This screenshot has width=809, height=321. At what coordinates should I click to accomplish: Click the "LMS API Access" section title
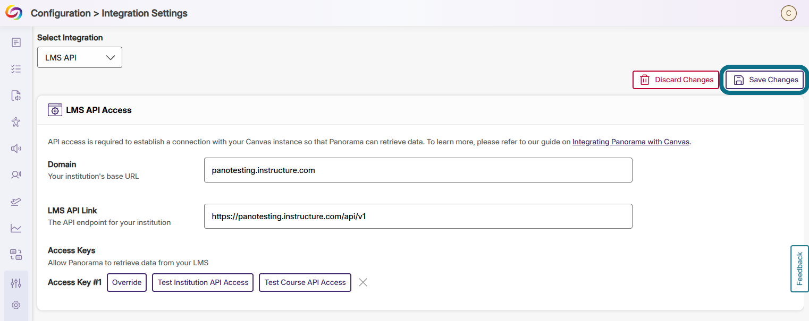(x=99, y=110)
